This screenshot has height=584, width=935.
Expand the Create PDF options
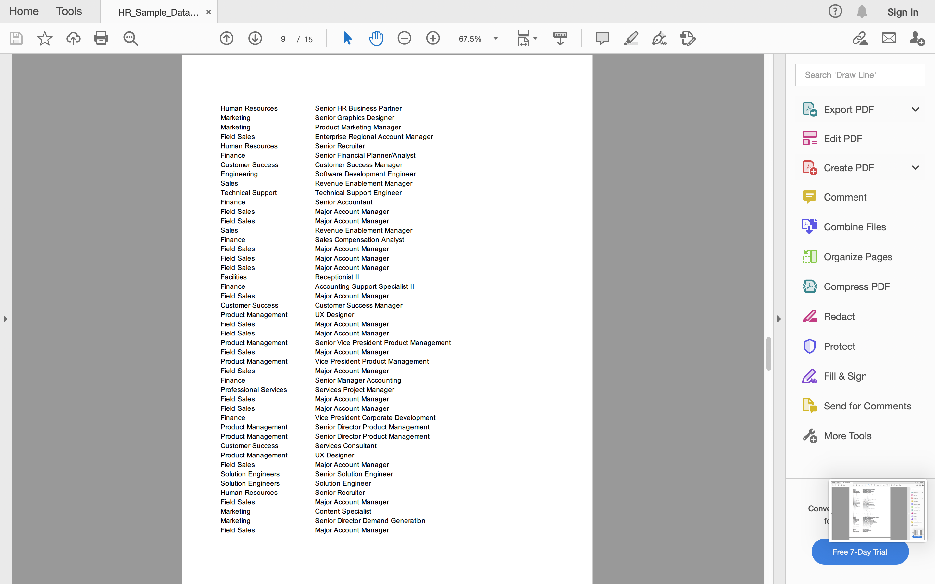[x=915, y=168]
